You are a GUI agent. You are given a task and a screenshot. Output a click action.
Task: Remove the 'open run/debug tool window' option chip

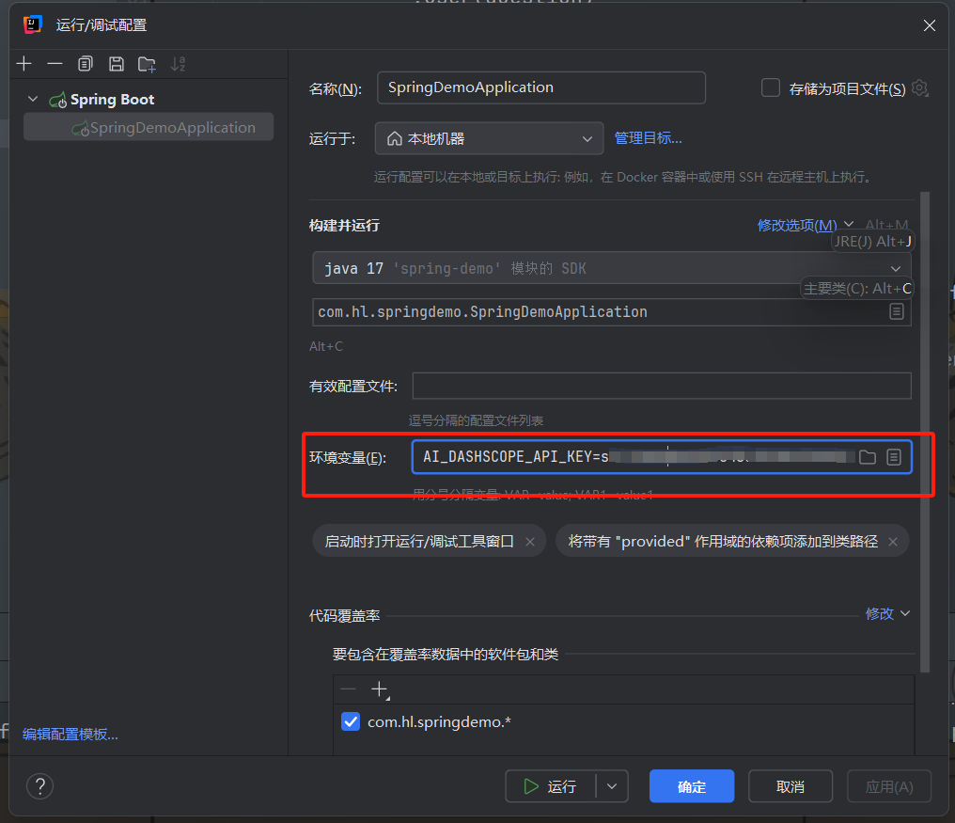click(x=530, y=542)
